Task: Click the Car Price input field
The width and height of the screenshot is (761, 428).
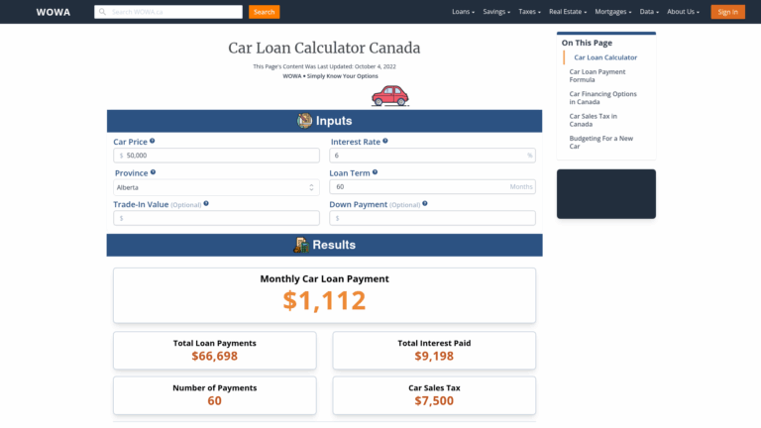Action: (x=215, y=156)
